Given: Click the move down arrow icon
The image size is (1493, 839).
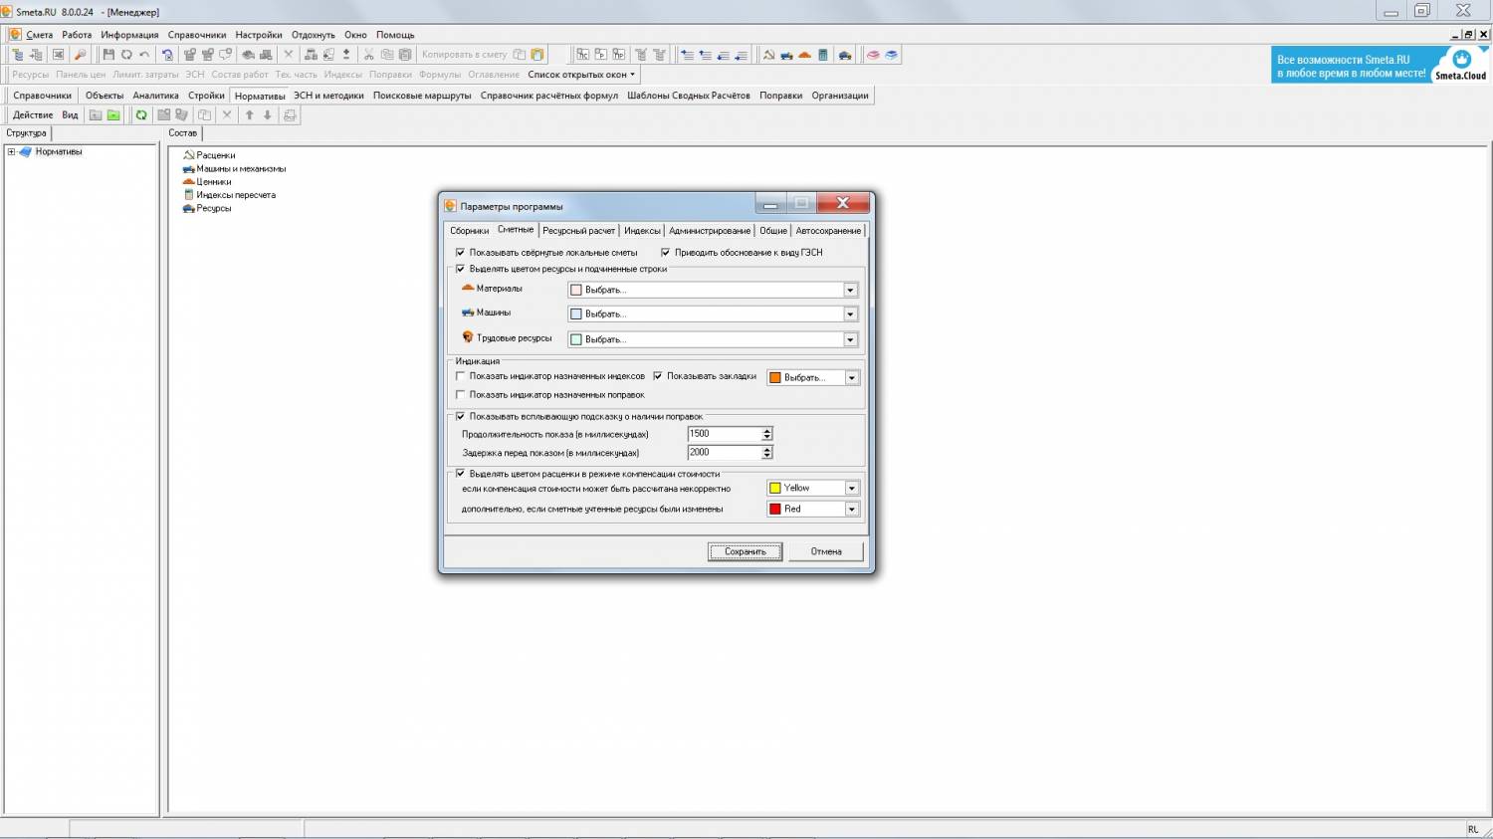Looking at the screenshot, I should coord(268,115).
